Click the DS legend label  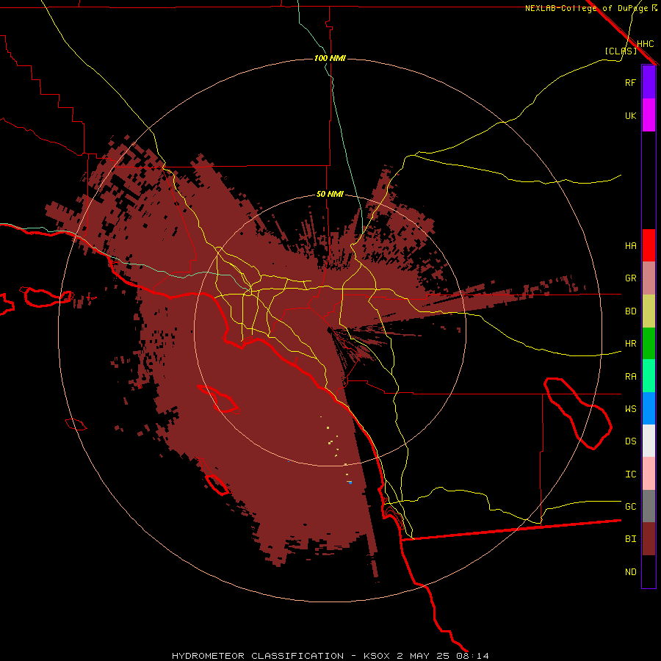[x=630, y=441]
